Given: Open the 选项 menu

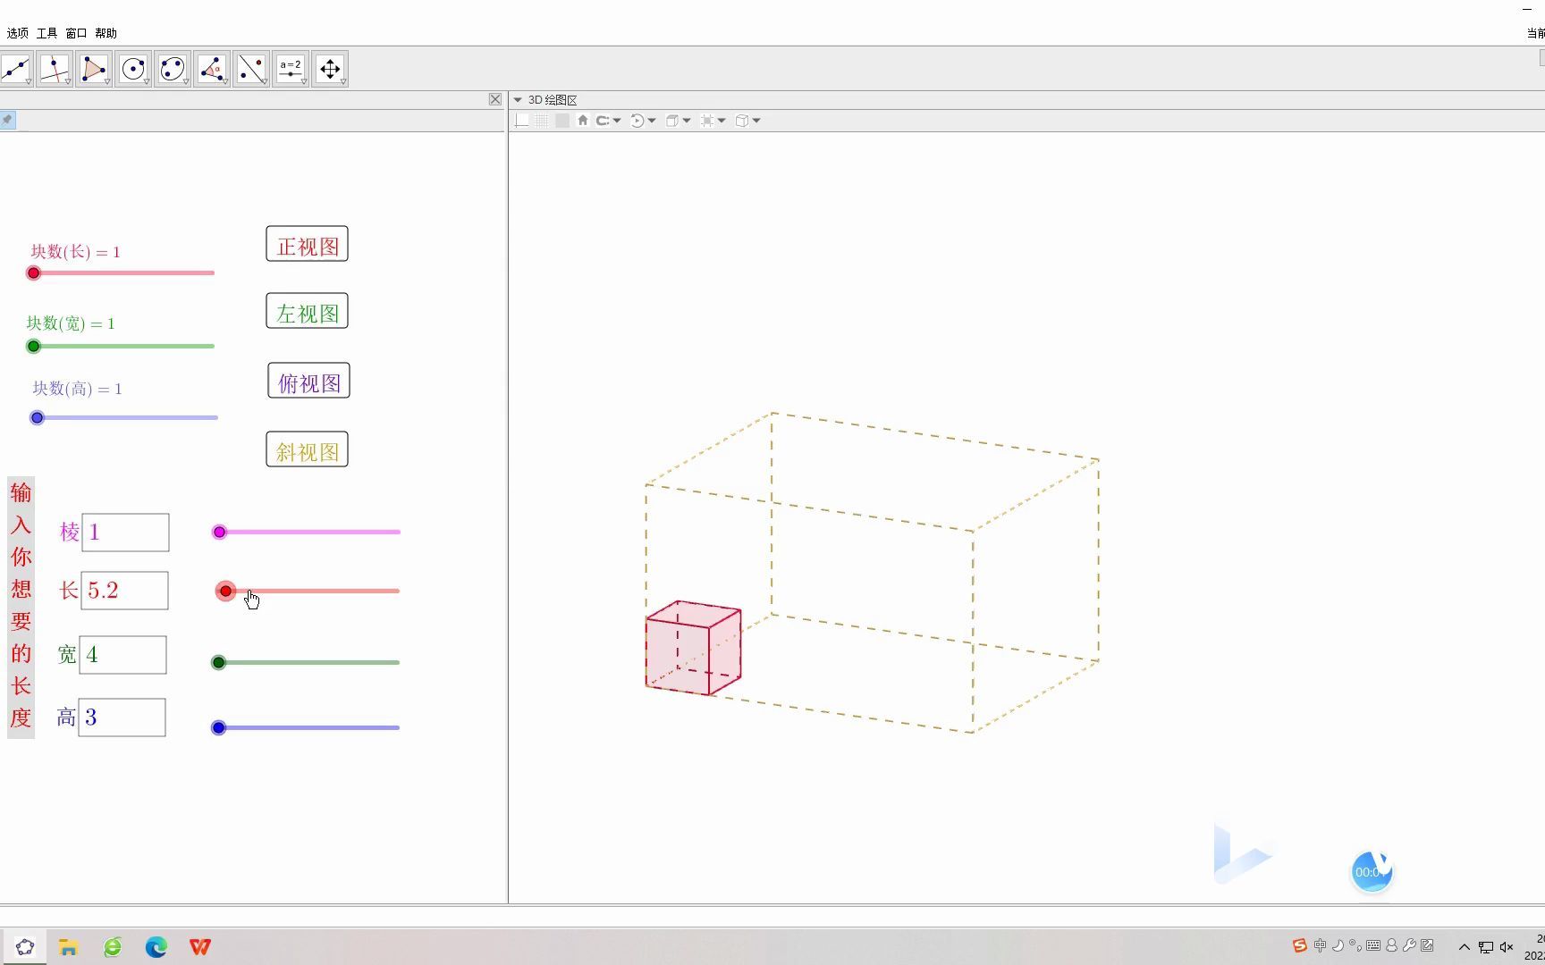Looking at the screenshot, I should [18, 33].
